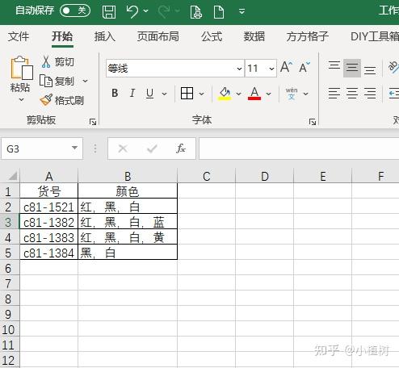Open the font name dropdown
399x368 pixels.
pos(239,69)
